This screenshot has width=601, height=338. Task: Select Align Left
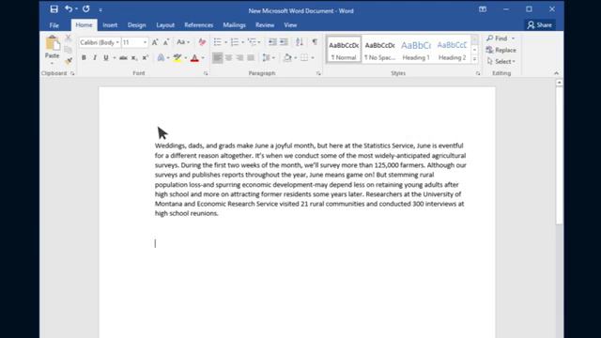[x=217, y=58]
